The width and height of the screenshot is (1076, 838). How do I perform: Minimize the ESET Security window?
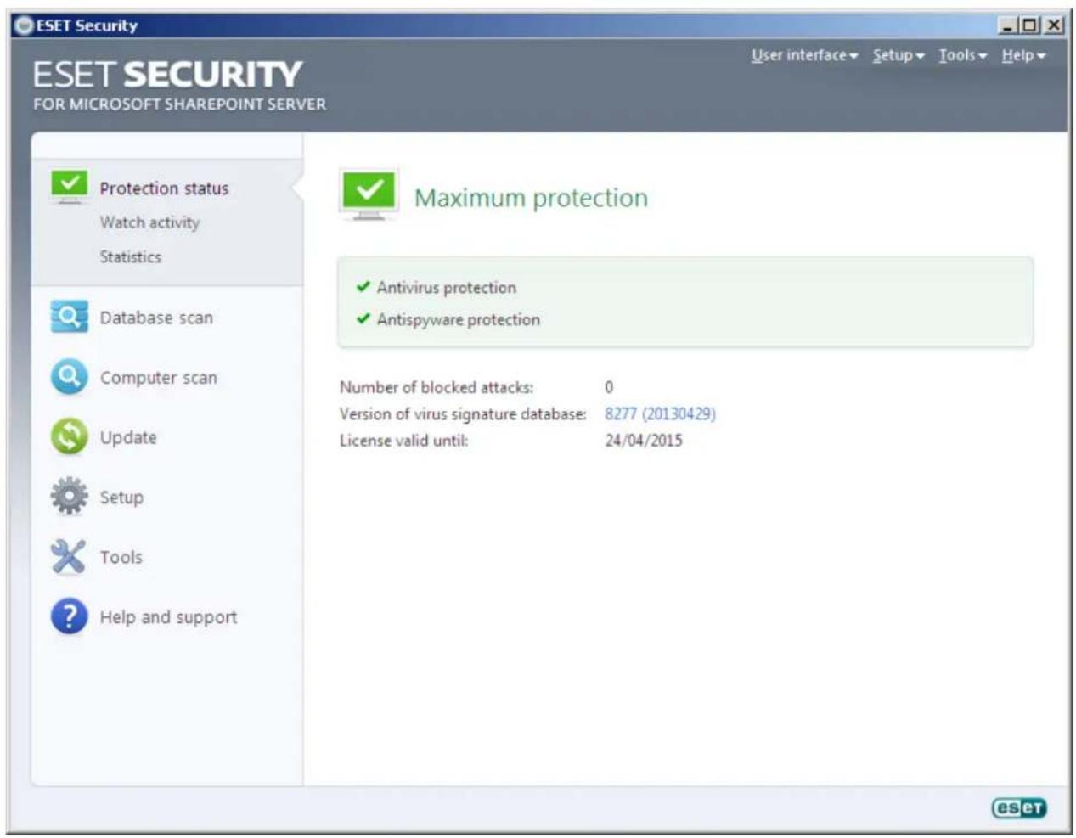point(1008,25)
